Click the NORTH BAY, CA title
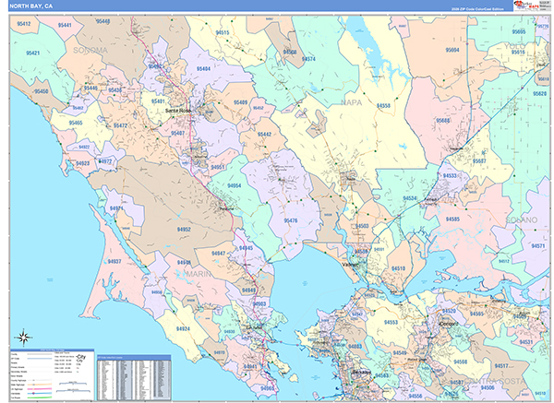The height and width of the screenshot is (403, 554). pos(33,6)
